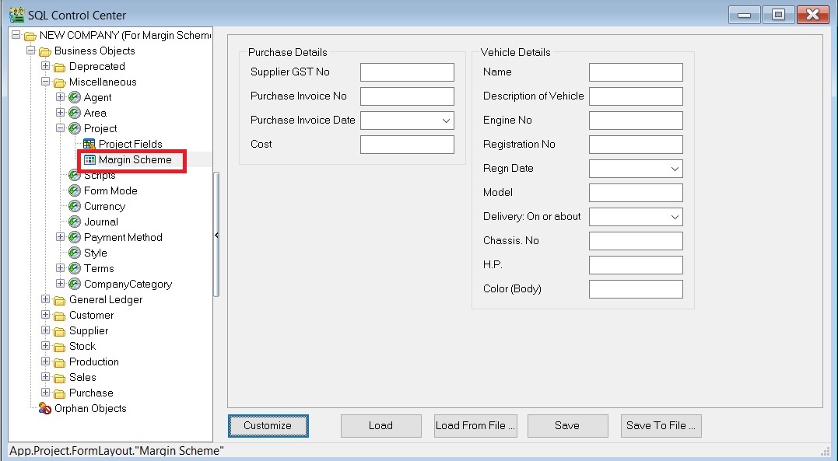This screenshot has width=838, height=461.
Task: Click the Payment Method node icon
Action: click(x=75, y=237)
